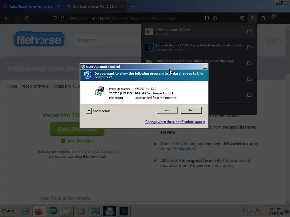The image size is (290, 217).
Task: Show Child of Kamiari Month file in folder
Action: pos(249,63)
